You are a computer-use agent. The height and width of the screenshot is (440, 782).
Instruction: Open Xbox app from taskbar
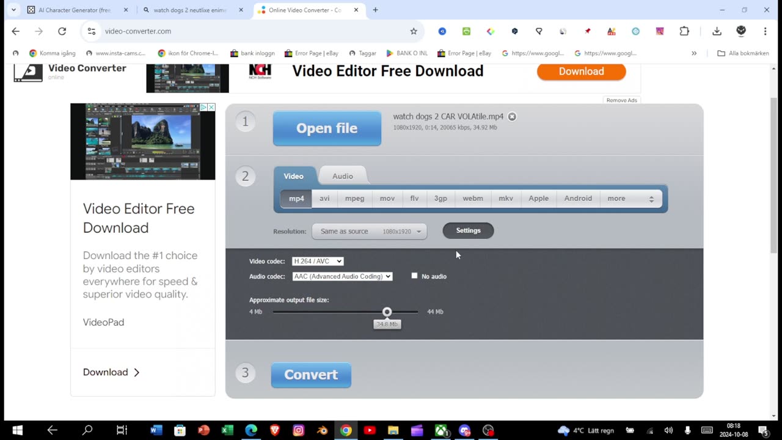[x=441, y=430]
